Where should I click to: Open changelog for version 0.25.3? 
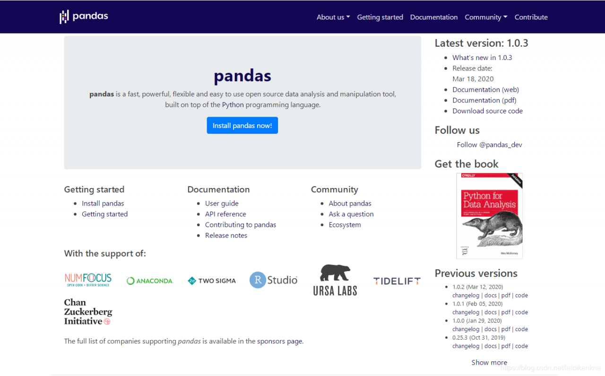[466, 346]
